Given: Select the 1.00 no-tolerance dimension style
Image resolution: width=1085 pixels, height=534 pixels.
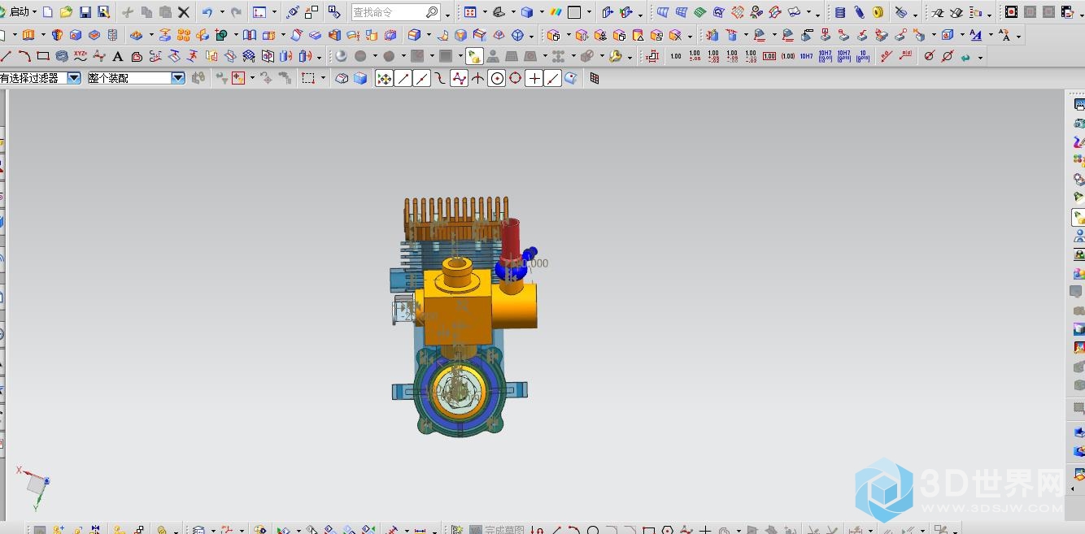Looking at the screenshot, I should [676, 56].
